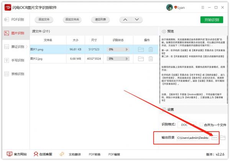Select the 图片2.jpg file row
The width and height of the screenshot is (230, 161).
click(x=94, y=59)
